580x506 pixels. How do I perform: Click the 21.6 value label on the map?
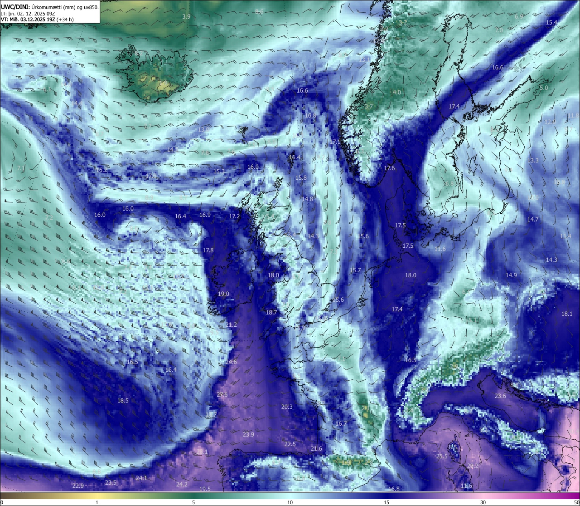click(x=316, y=449)
